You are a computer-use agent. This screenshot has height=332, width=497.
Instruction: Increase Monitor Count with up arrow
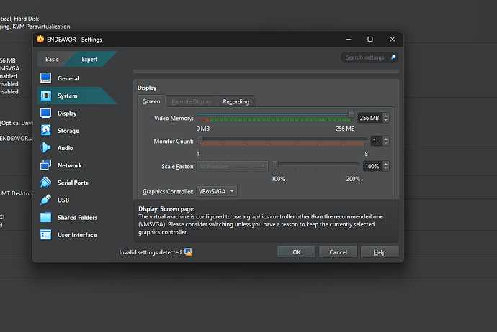[386, 139]
